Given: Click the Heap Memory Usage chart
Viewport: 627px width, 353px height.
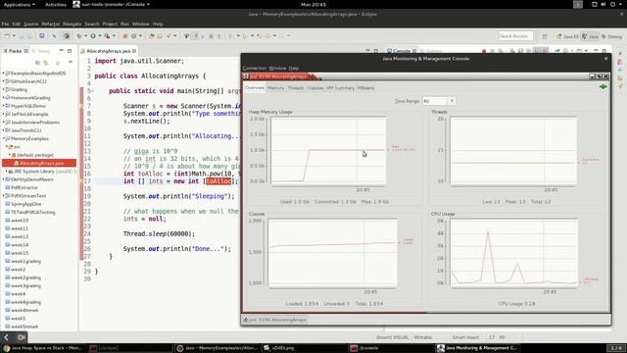Looking at the screenshot, I should (328, 150).
